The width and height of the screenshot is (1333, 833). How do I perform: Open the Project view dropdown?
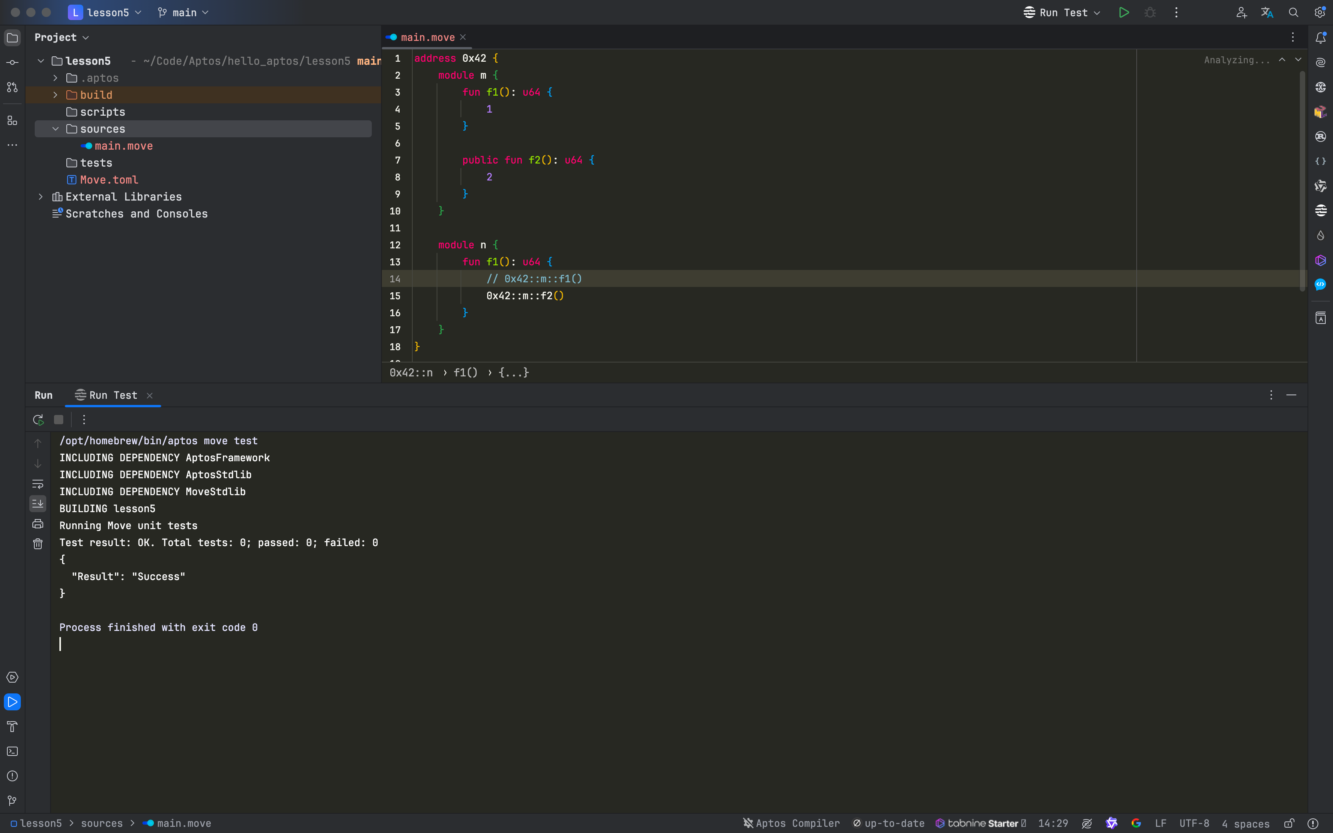coord(62,37)
